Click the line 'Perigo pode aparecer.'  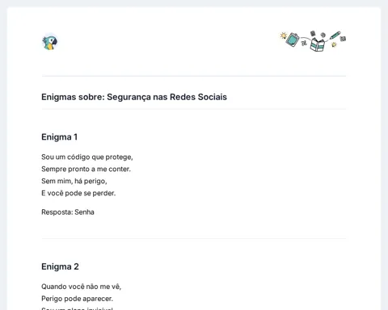coord(77,299)
